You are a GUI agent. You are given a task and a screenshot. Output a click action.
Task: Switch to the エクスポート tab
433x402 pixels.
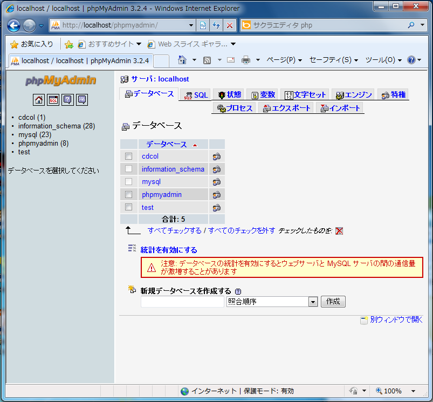coord(286,108)
